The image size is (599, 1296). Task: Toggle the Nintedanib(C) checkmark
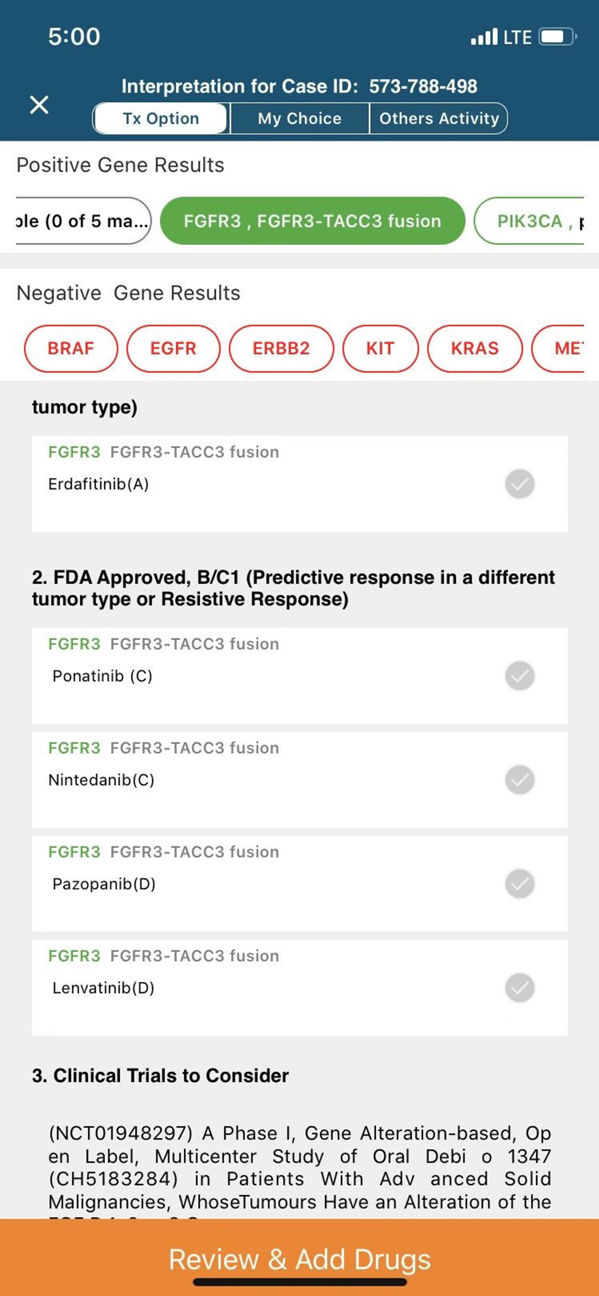coord(519,780)
